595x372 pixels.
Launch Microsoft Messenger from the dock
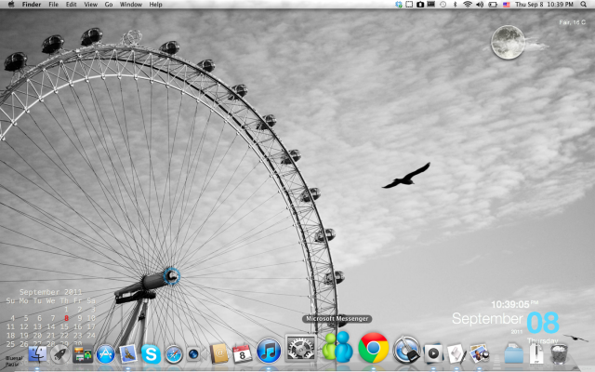(x=337, y=347)
